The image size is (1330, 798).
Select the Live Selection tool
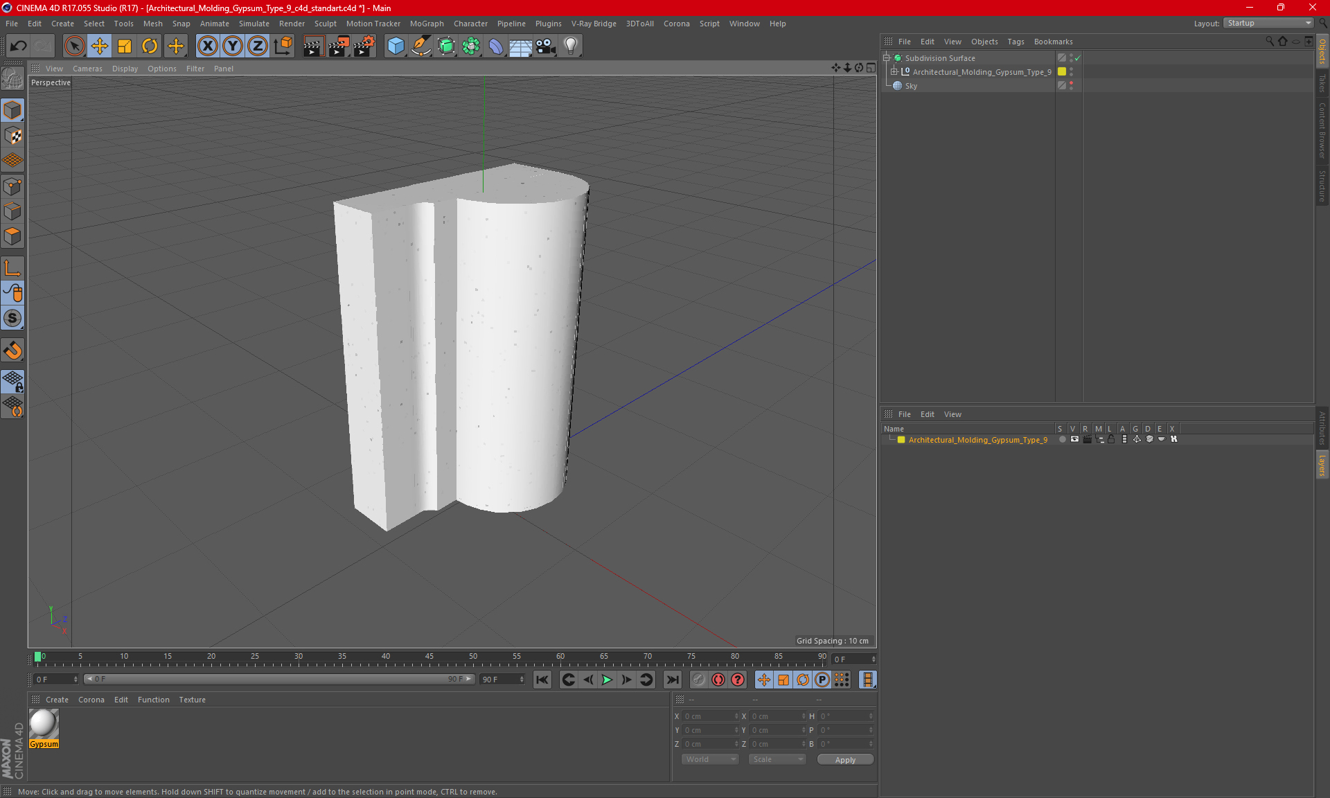coord(74,46)
